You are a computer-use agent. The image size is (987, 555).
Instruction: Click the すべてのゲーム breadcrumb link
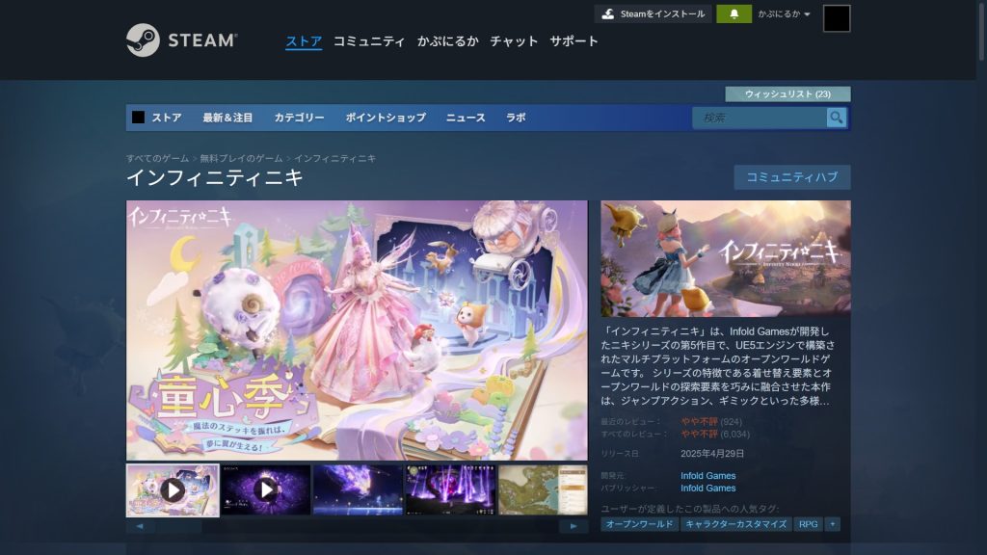[x=157, y=159]
